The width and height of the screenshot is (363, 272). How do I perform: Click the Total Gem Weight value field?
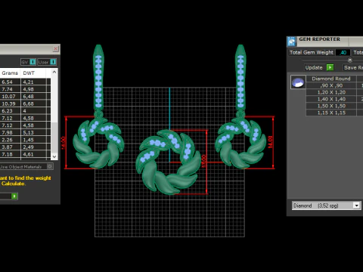[x=343, y=52]
